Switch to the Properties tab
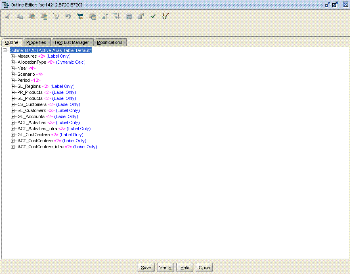Image resolution: width=350 pixels, height=274 pixels. click(x=36, y=42)
